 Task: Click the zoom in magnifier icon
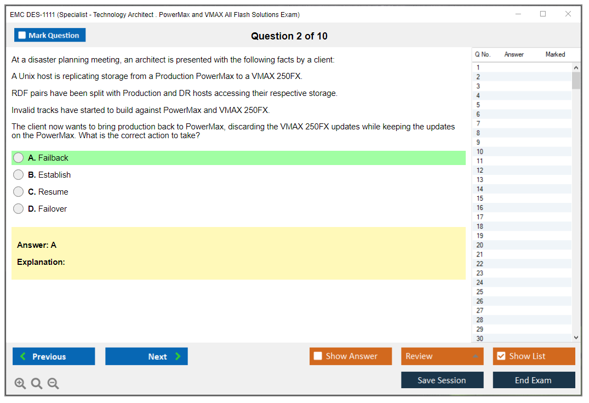pos(20,384)
